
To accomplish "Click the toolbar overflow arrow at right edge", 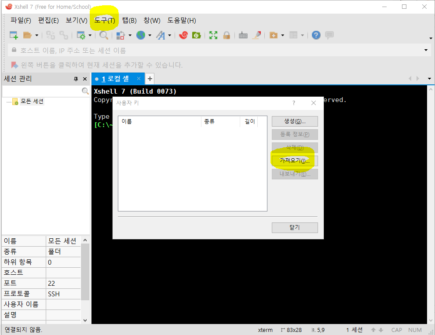I will [x=431, y=38].
